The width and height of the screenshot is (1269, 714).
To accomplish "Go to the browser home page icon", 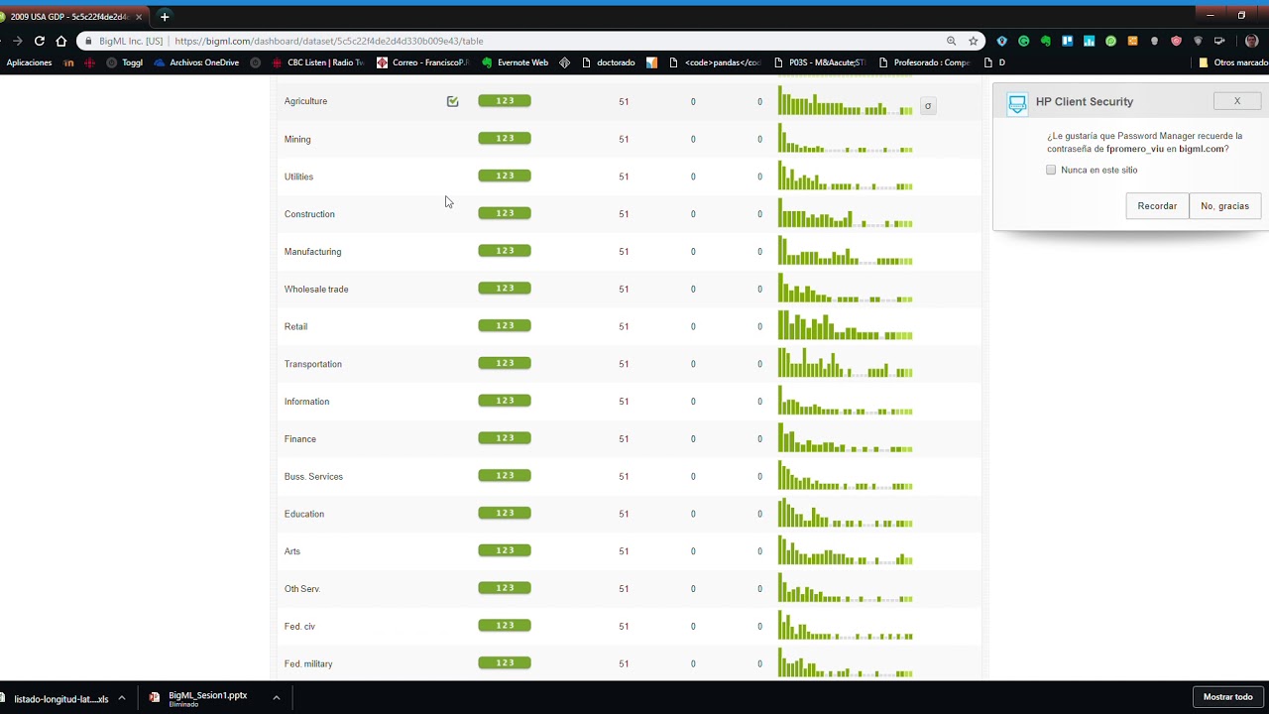I will pos(61,41).
